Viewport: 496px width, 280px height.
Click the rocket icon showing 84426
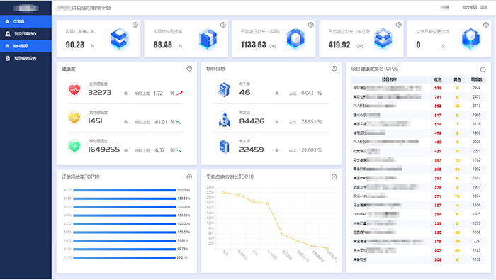pos(225,120)
